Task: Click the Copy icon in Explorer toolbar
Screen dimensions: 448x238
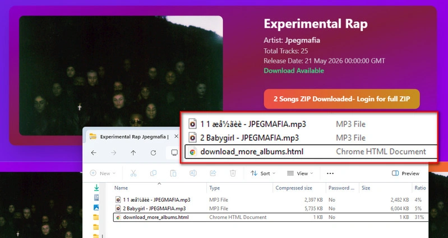Action: 153,173
